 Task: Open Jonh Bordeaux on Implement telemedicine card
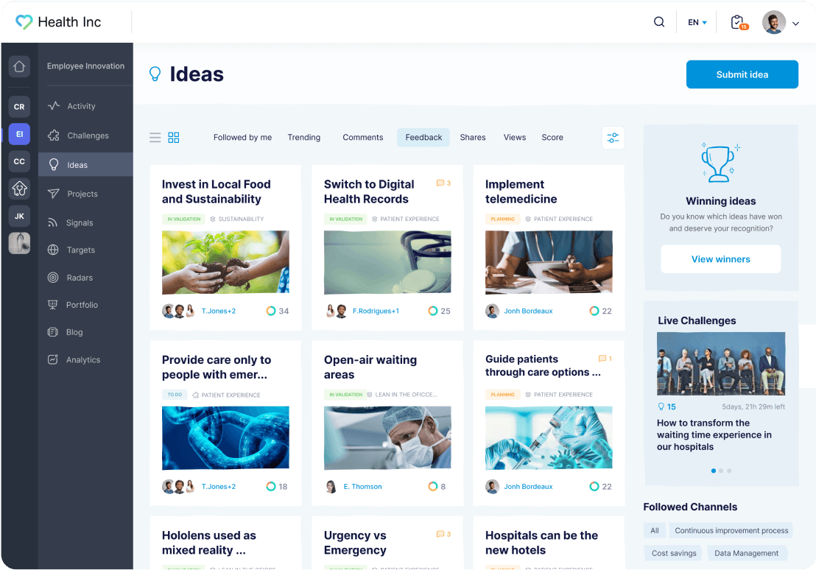click(528, 311)
